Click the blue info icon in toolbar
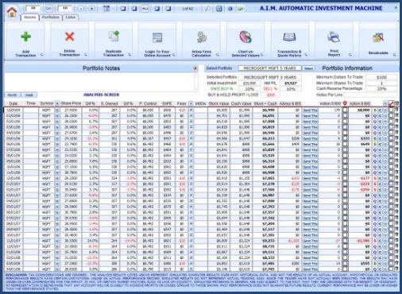 click(x=230, y=9)
